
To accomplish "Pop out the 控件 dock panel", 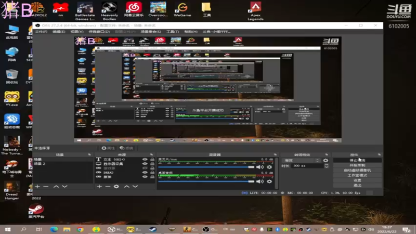I will (379, 154).
